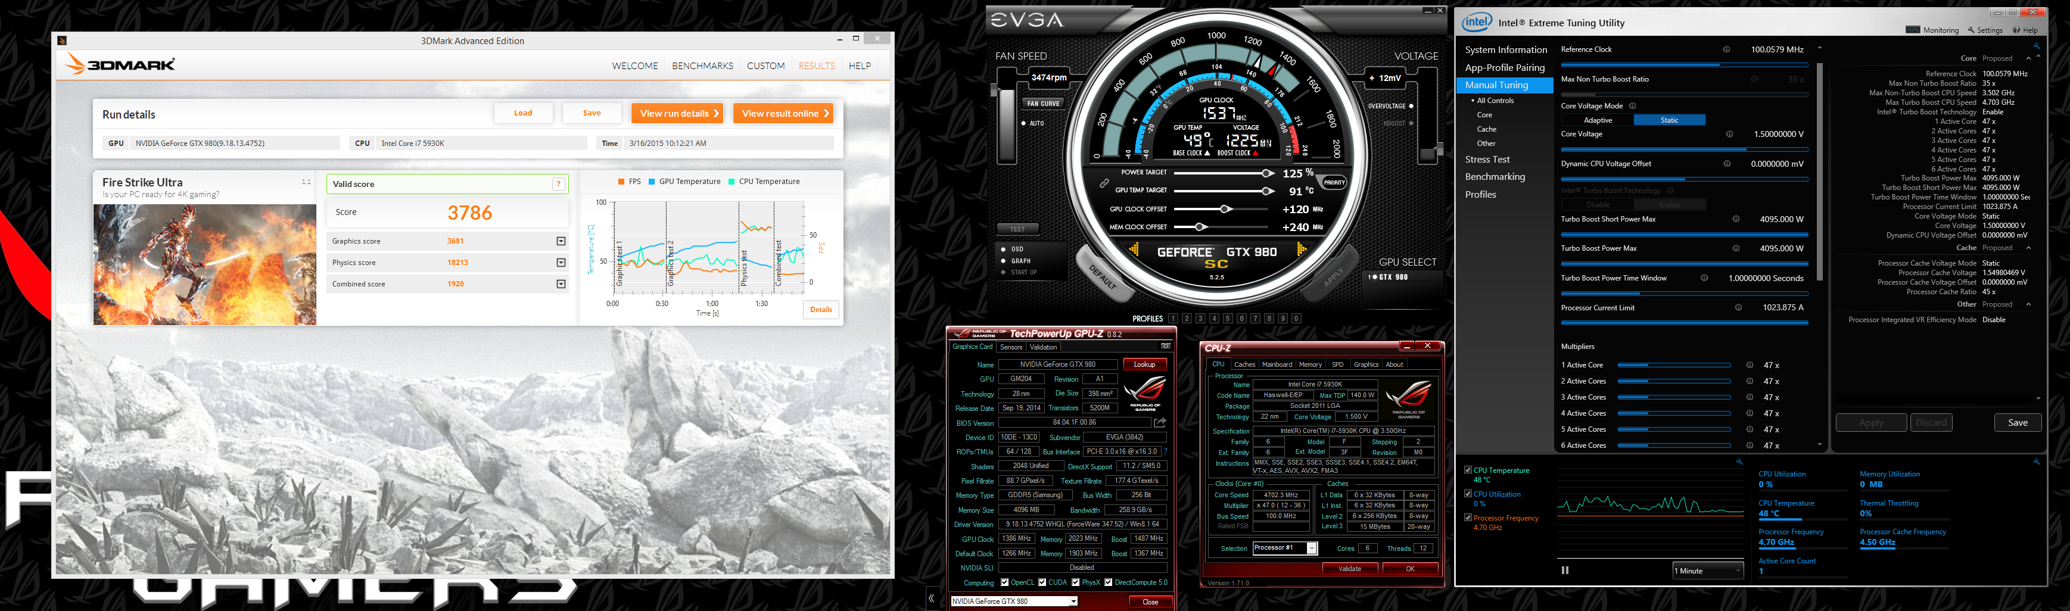2070x611 pixels.
Task: Click info icon next to Reference Clock
Action: pos(1726,50)
